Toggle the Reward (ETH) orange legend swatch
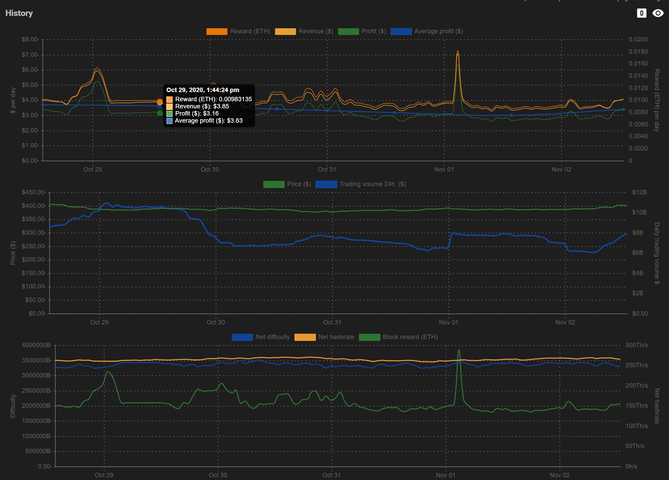 click(x=217, y=31)
